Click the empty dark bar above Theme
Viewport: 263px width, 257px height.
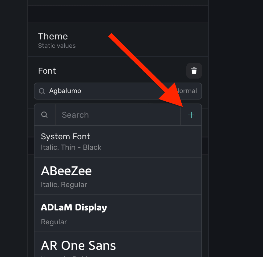point(118,14)
